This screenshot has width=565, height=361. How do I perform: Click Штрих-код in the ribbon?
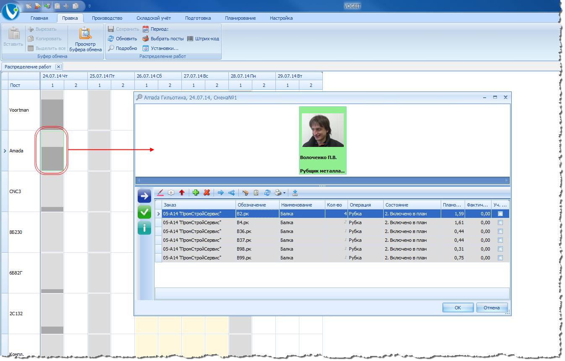(203, 39)
